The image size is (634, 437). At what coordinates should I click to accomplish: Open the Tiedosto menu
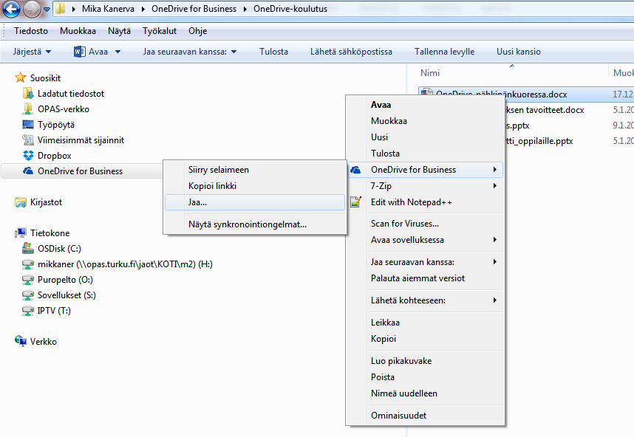pos(31,31)
